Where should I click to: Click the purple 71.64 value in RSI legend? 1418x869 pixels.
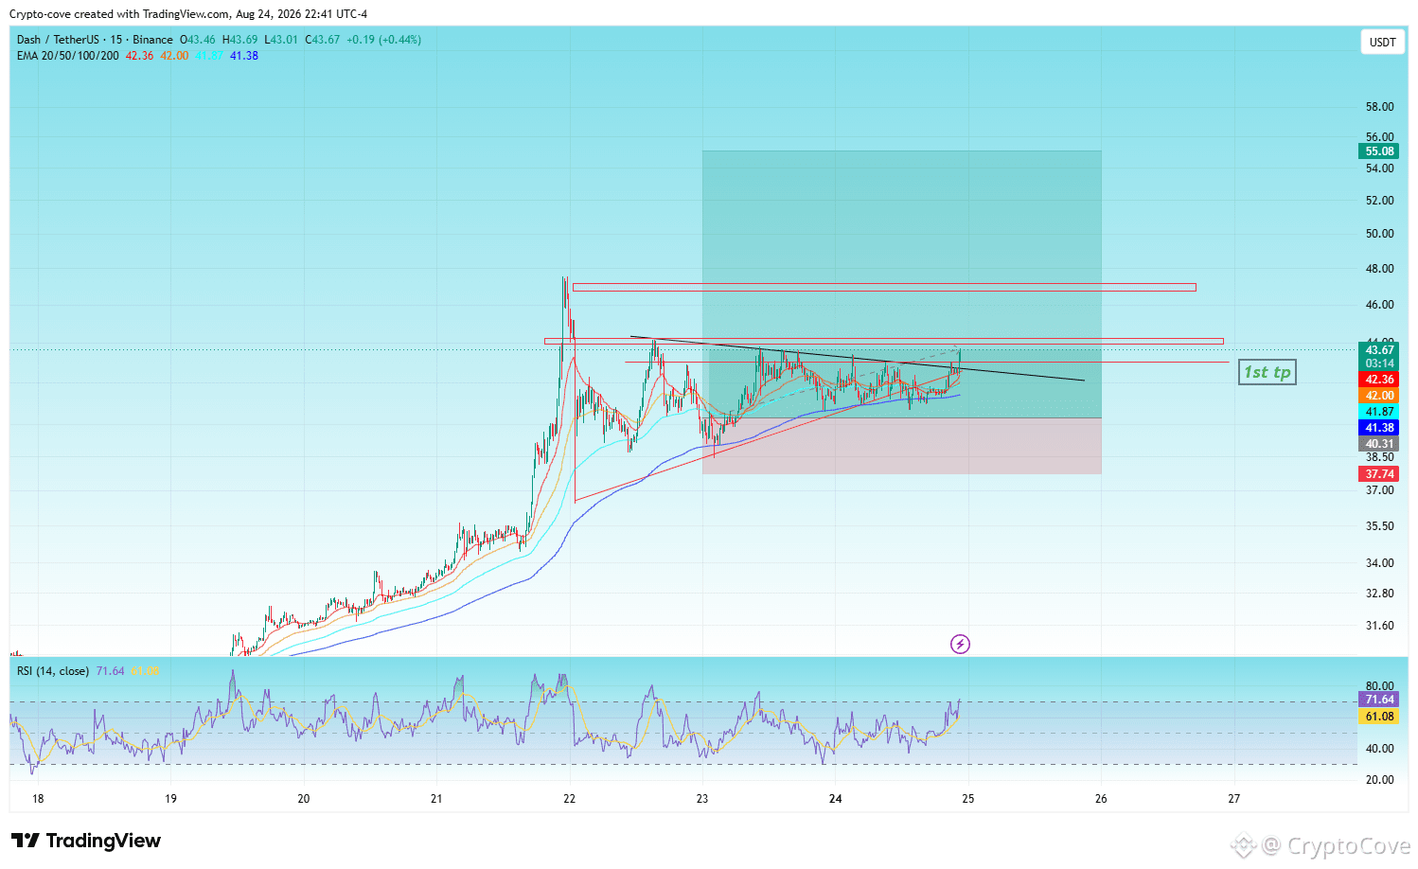point(110,671)
